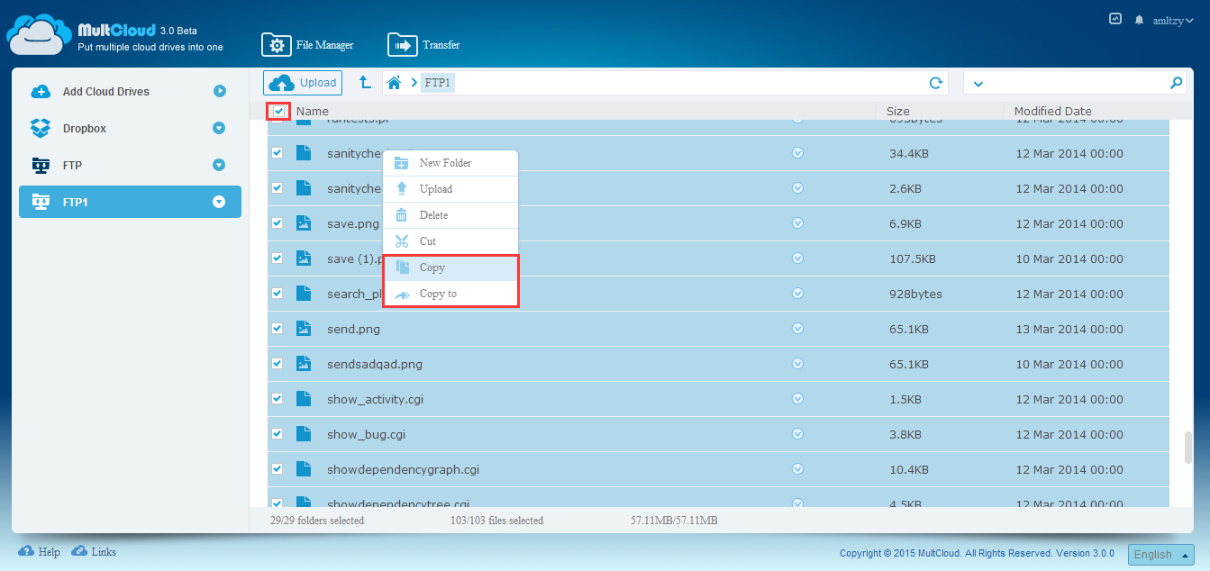Open the Help link
Viewport: 1210px width, 571px height.
(x=41, y=552)
